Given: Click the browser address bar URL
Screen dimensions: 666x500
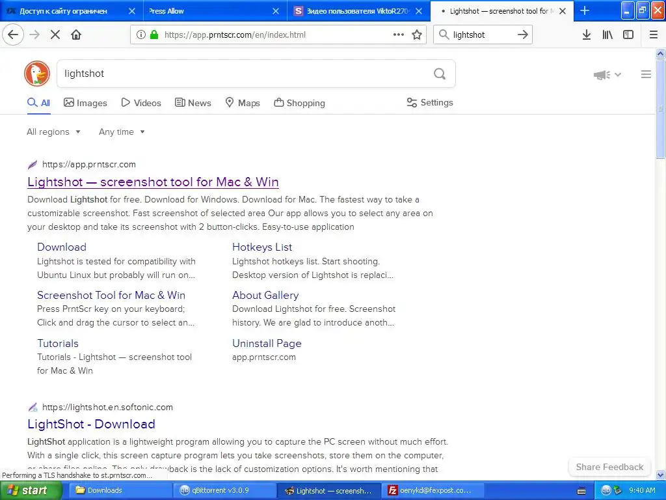Looking at the screenshot, I should [235, 35].
